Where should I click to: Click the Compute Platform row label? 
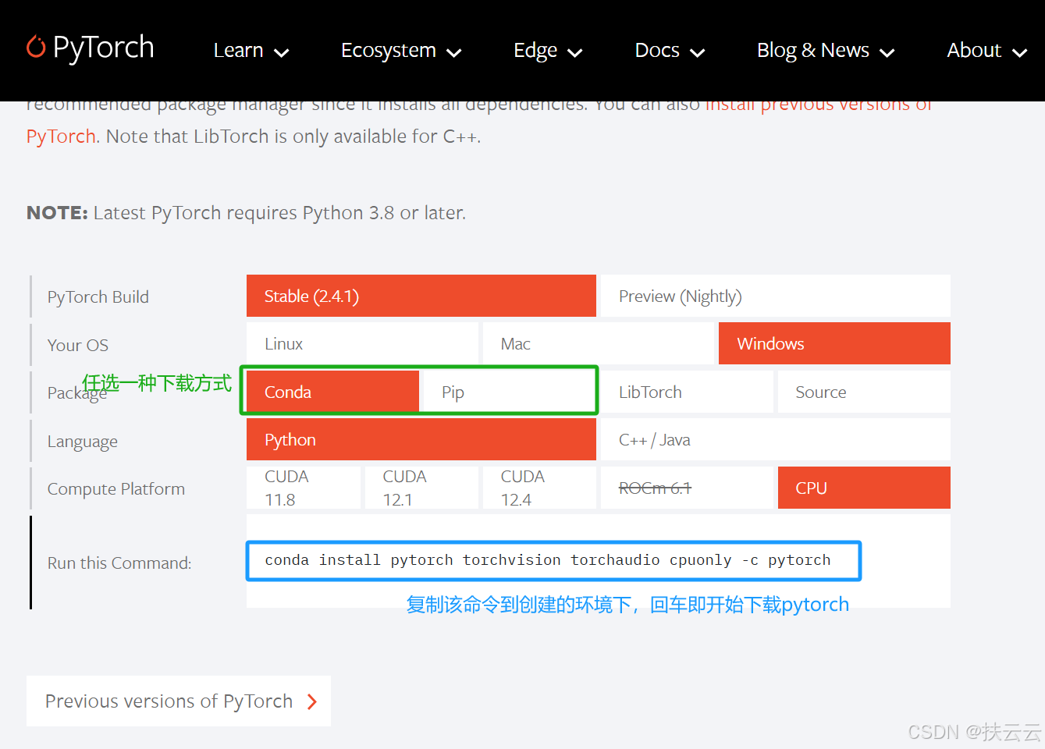[x=116, y=489]
